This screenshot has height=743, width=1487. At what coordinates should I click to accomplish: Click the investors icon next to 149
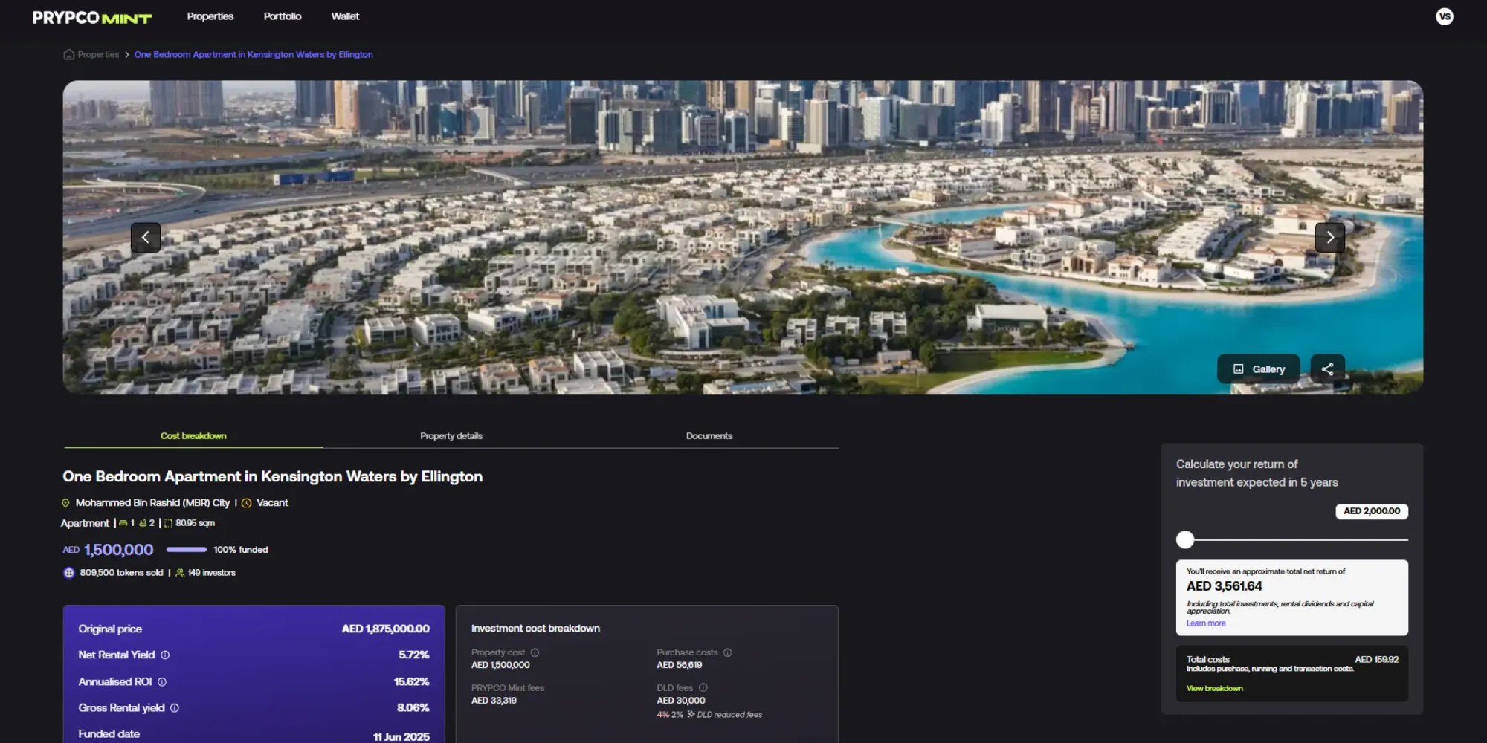click(x=179, y=572)
